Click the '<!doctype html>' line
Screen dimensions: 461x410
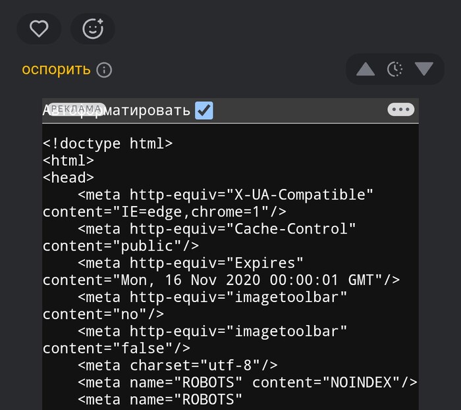107,143
